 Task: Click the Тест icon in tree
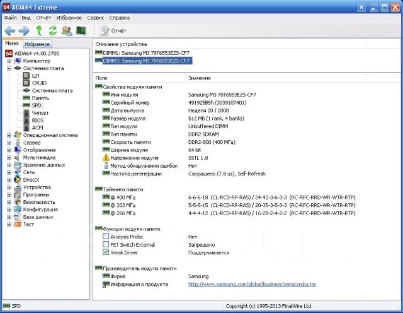point(18,225)
